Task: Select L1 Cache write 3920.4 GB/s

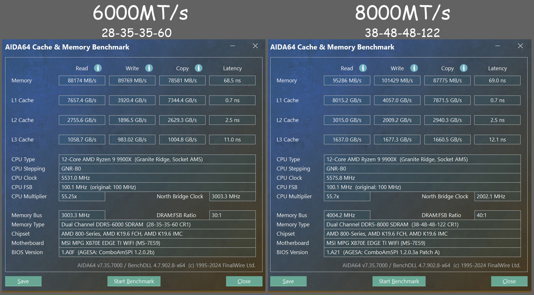Action: pyautogui.click(x=132, y=100)
